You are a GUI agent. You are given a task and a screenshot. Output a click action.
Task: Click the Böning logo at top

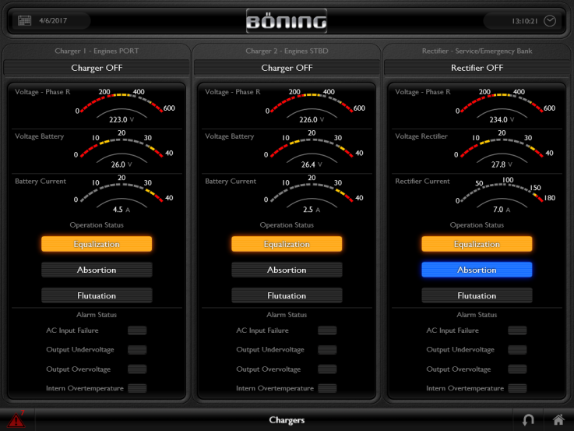coord(287,21)
